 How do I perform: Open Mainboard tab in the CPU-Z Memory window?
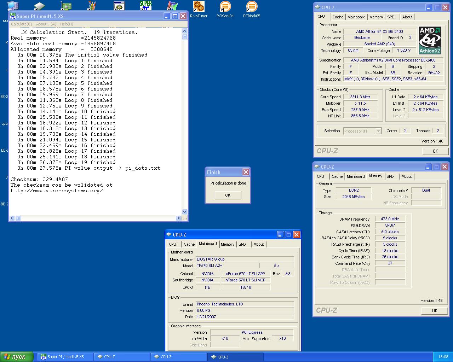(x=356, y=176)
